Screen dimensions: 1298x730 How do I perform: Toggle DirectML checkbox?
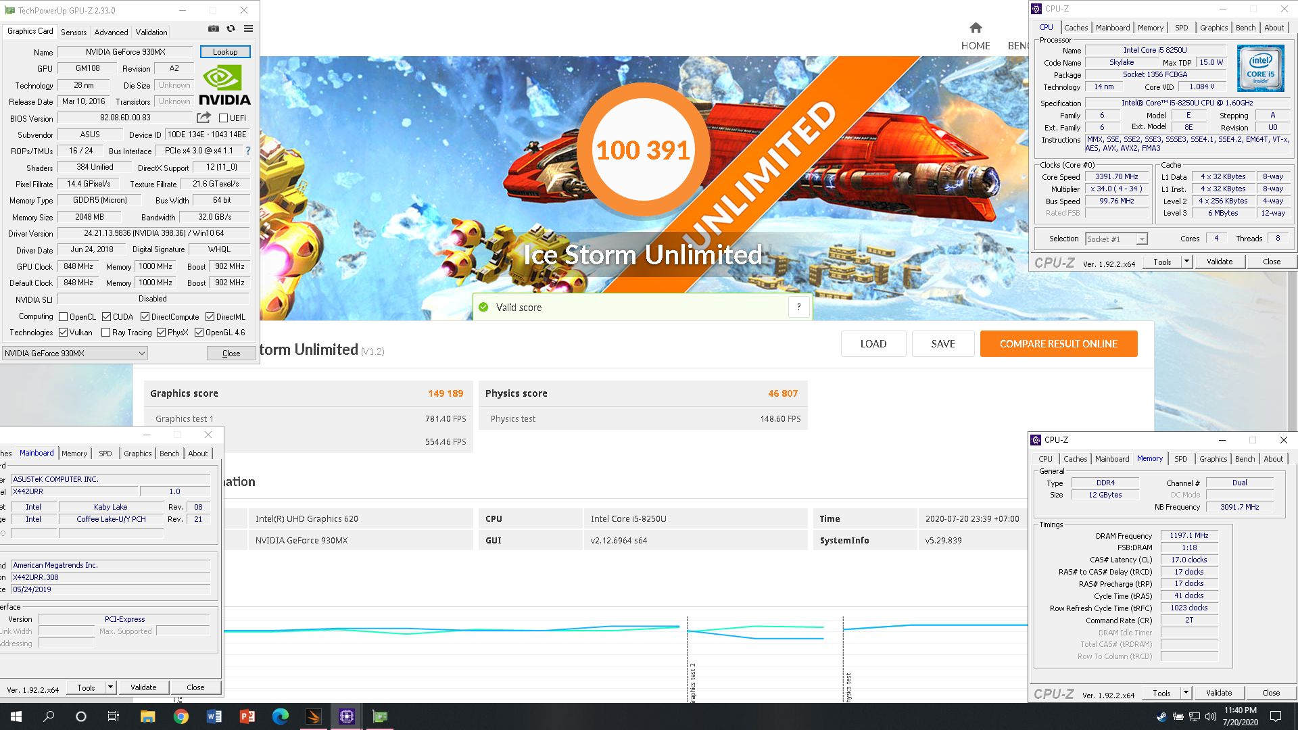point(210,317)
